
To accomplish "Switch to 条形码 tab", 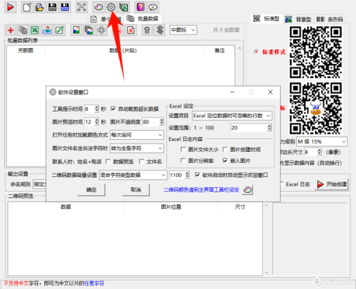I will pyautogui.click(x=330, y=19).
